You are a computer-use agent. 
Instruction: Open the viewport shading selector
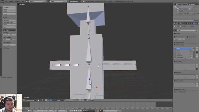pyautogui.click(x=39, y=100)
